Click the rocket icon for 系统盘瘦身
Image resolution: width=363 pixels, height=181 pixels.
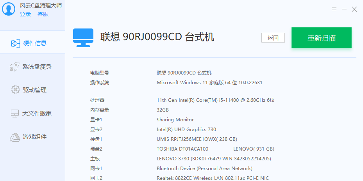[14, 67]
